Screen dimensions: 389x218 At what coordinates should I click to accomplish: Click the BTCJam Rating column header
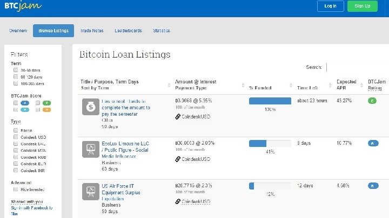[377, 85]
